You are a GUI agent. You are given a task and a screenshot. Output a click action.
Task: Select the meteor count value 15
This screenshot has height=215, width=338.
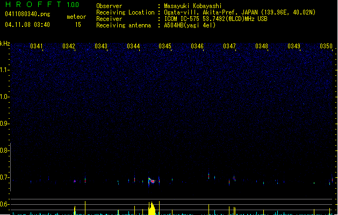click(78, 25)
